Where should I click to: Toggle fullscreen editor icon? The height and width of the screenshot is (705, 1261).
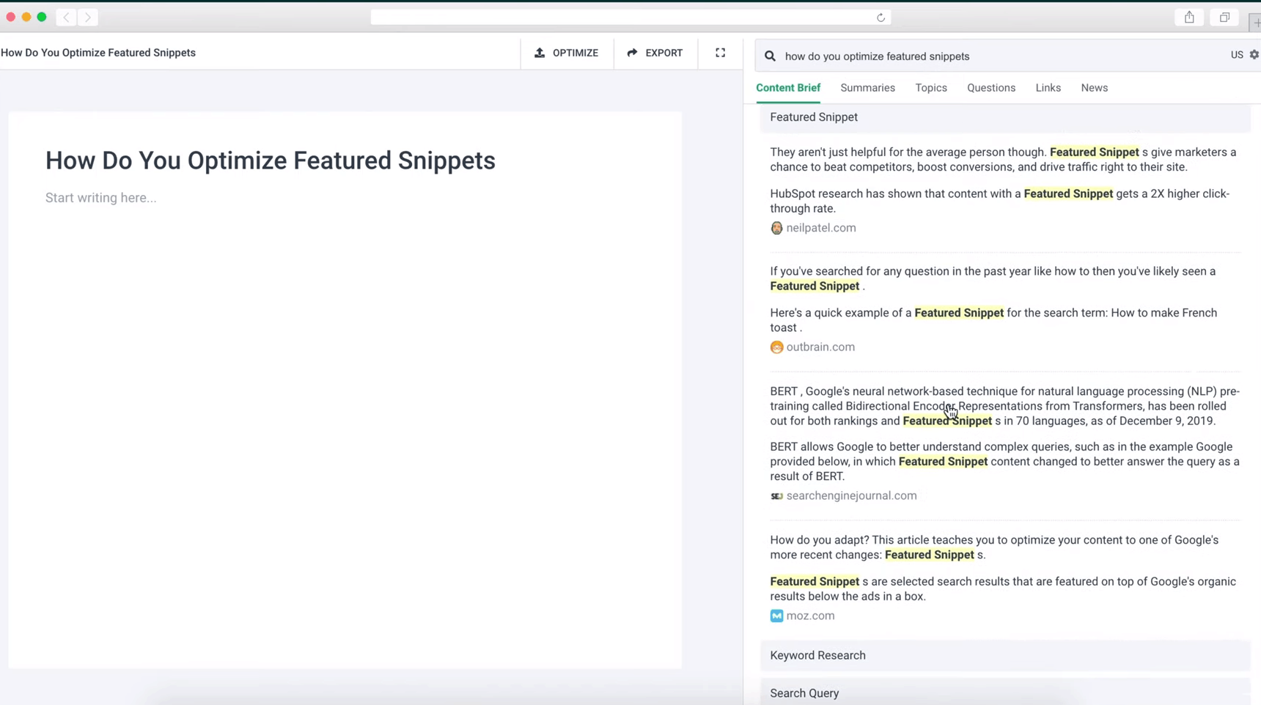721,53
